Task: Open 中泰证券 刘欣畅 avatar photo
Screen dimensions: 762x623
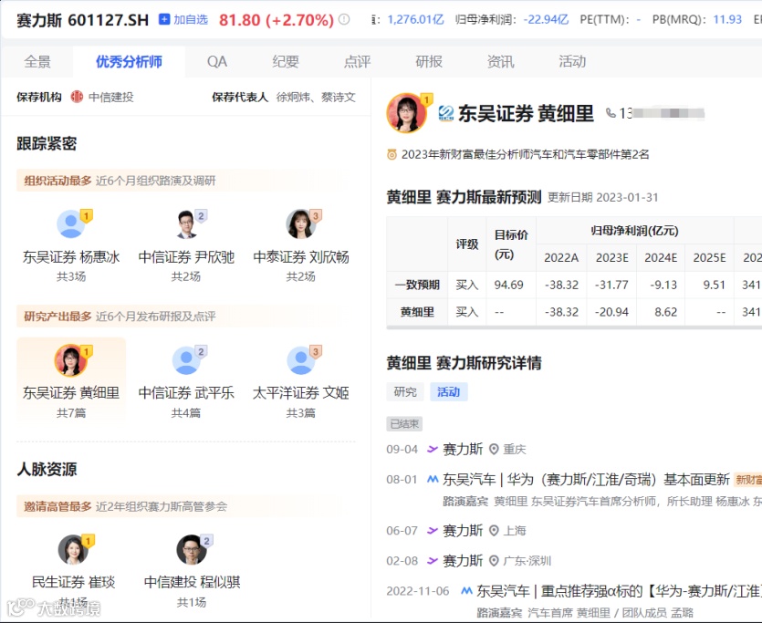Action: [301, 223]
